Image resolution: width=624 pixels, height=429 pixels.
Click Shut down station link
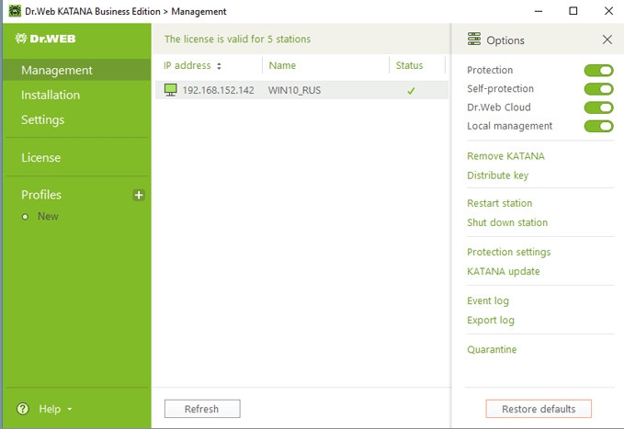click(507, 222)
